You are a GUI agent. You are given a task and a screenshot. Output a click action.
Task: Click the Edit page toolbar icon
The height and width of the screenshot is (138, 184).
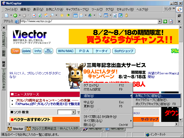pyautogui.click(x=106, y=15)
